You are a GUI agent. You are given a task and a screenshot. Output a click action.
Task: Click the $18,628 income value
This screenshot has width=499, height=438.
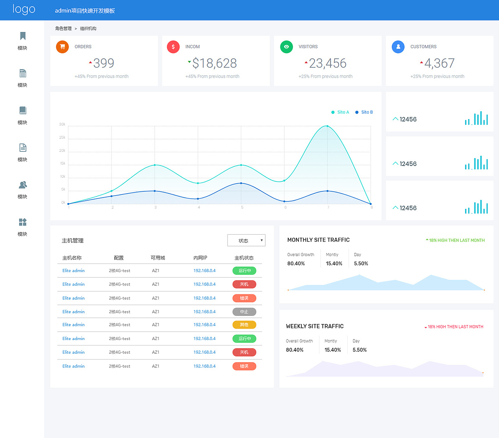click(215, 63)
